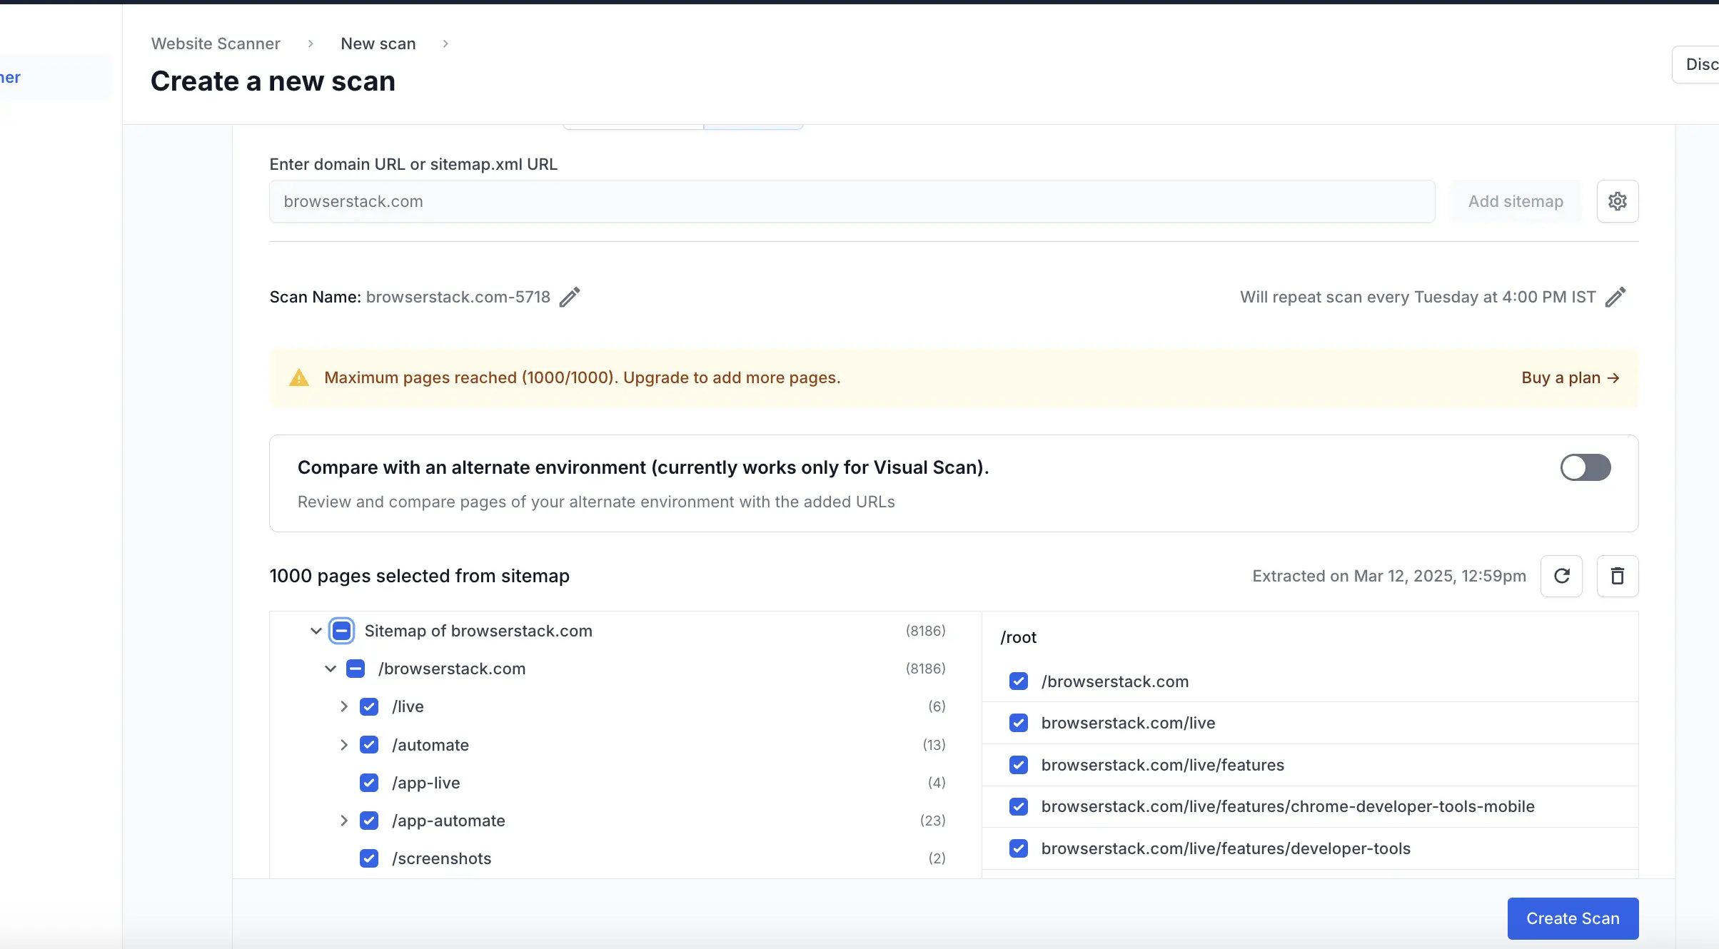Toggle compare with alternate environment switch
This screenshot has width=1719, height=949.
coord(1585,467)
